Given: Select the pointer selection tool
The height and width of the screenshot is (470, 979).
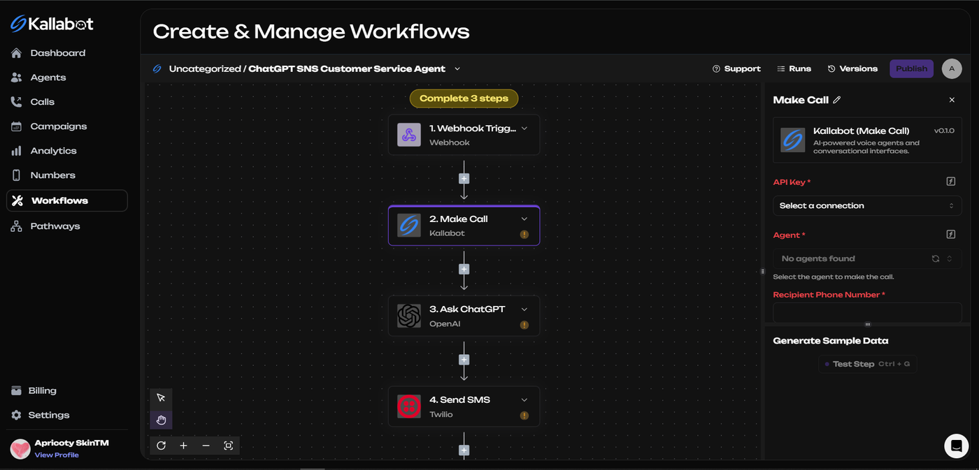Looking at the screenshot, I should point(161,397).
